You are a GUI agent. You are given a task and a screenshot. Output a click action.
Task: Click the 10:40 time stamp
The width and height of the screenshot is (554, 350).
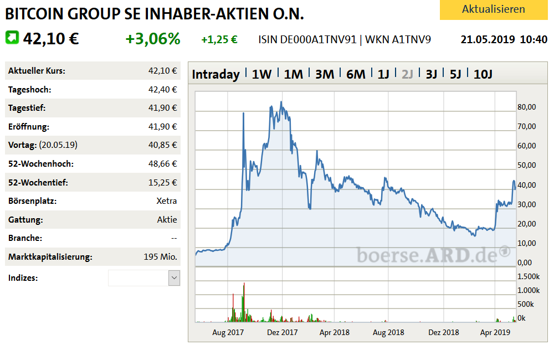coord(534,39)
